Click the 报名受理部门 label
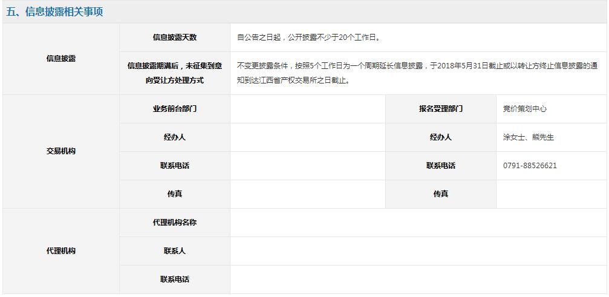 [441, 109]
